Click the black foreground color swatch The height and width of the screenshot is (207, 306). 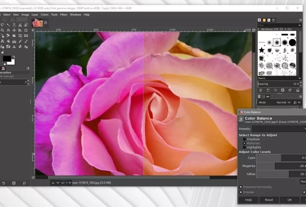[x=7, y=59]
